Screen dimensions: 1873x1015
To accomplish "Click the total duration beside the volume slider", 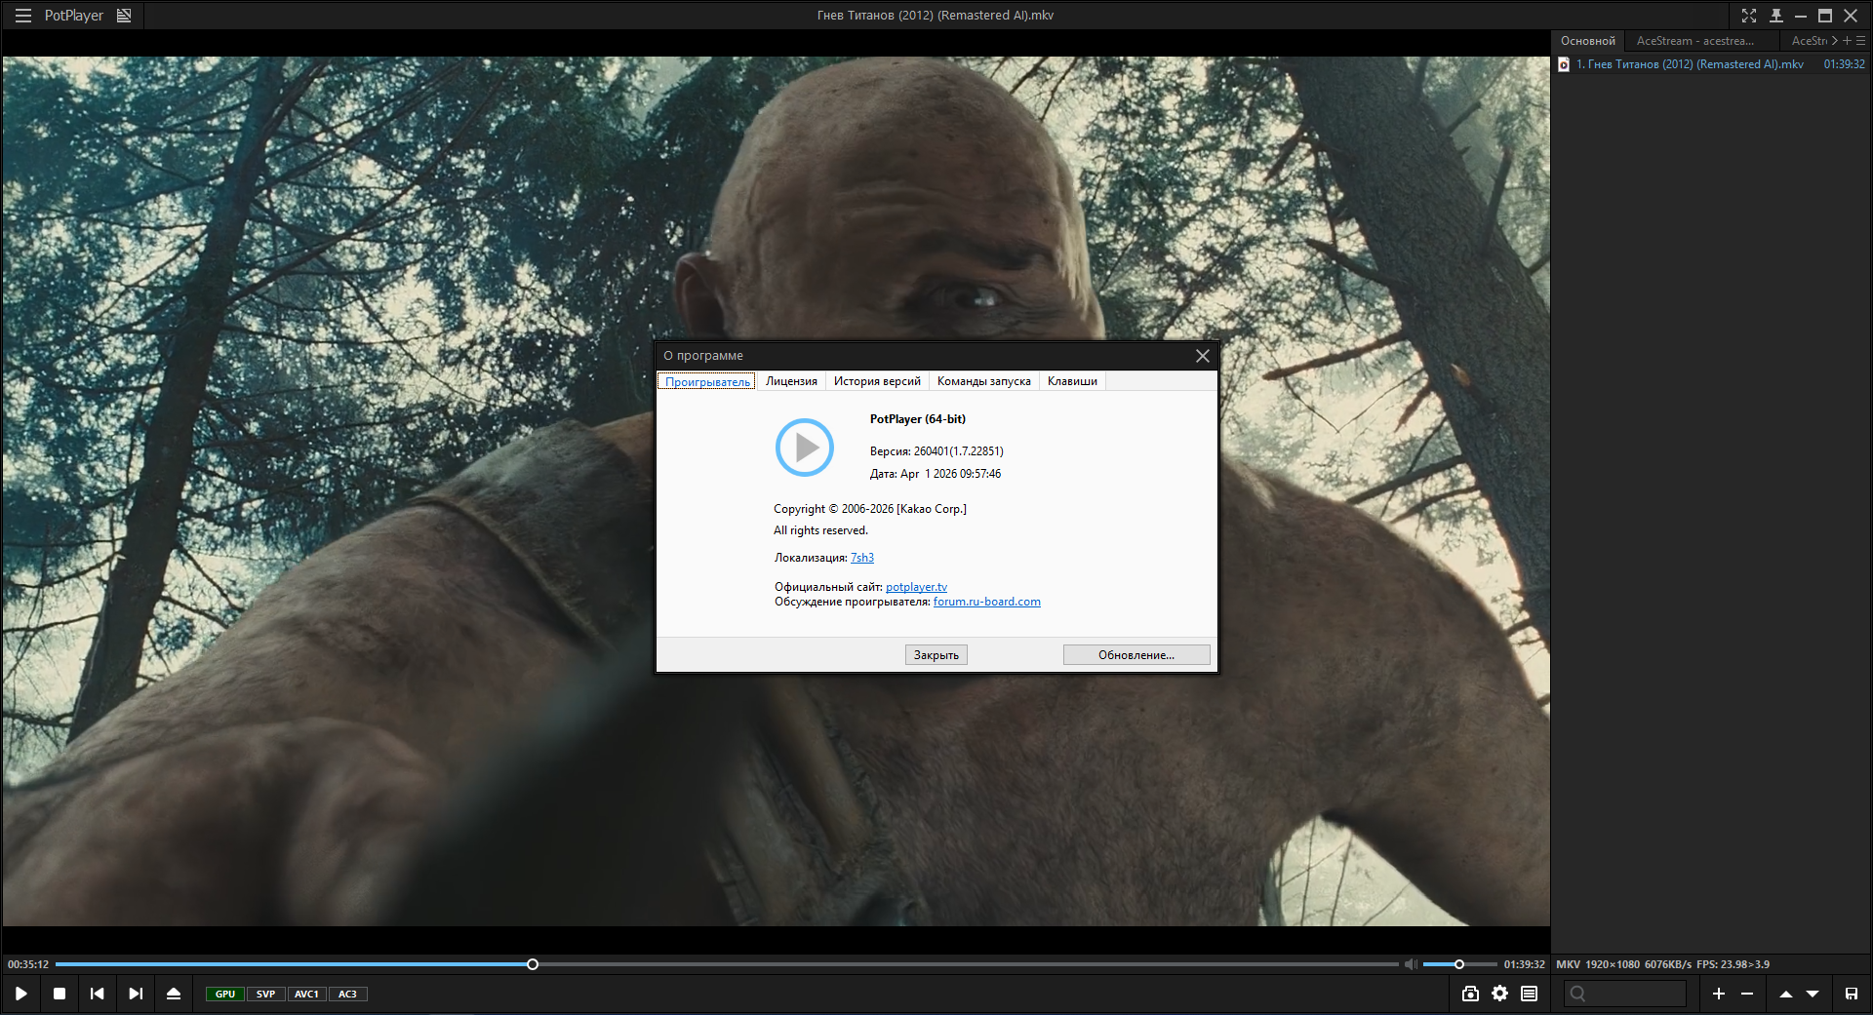I will [1525, 964].
